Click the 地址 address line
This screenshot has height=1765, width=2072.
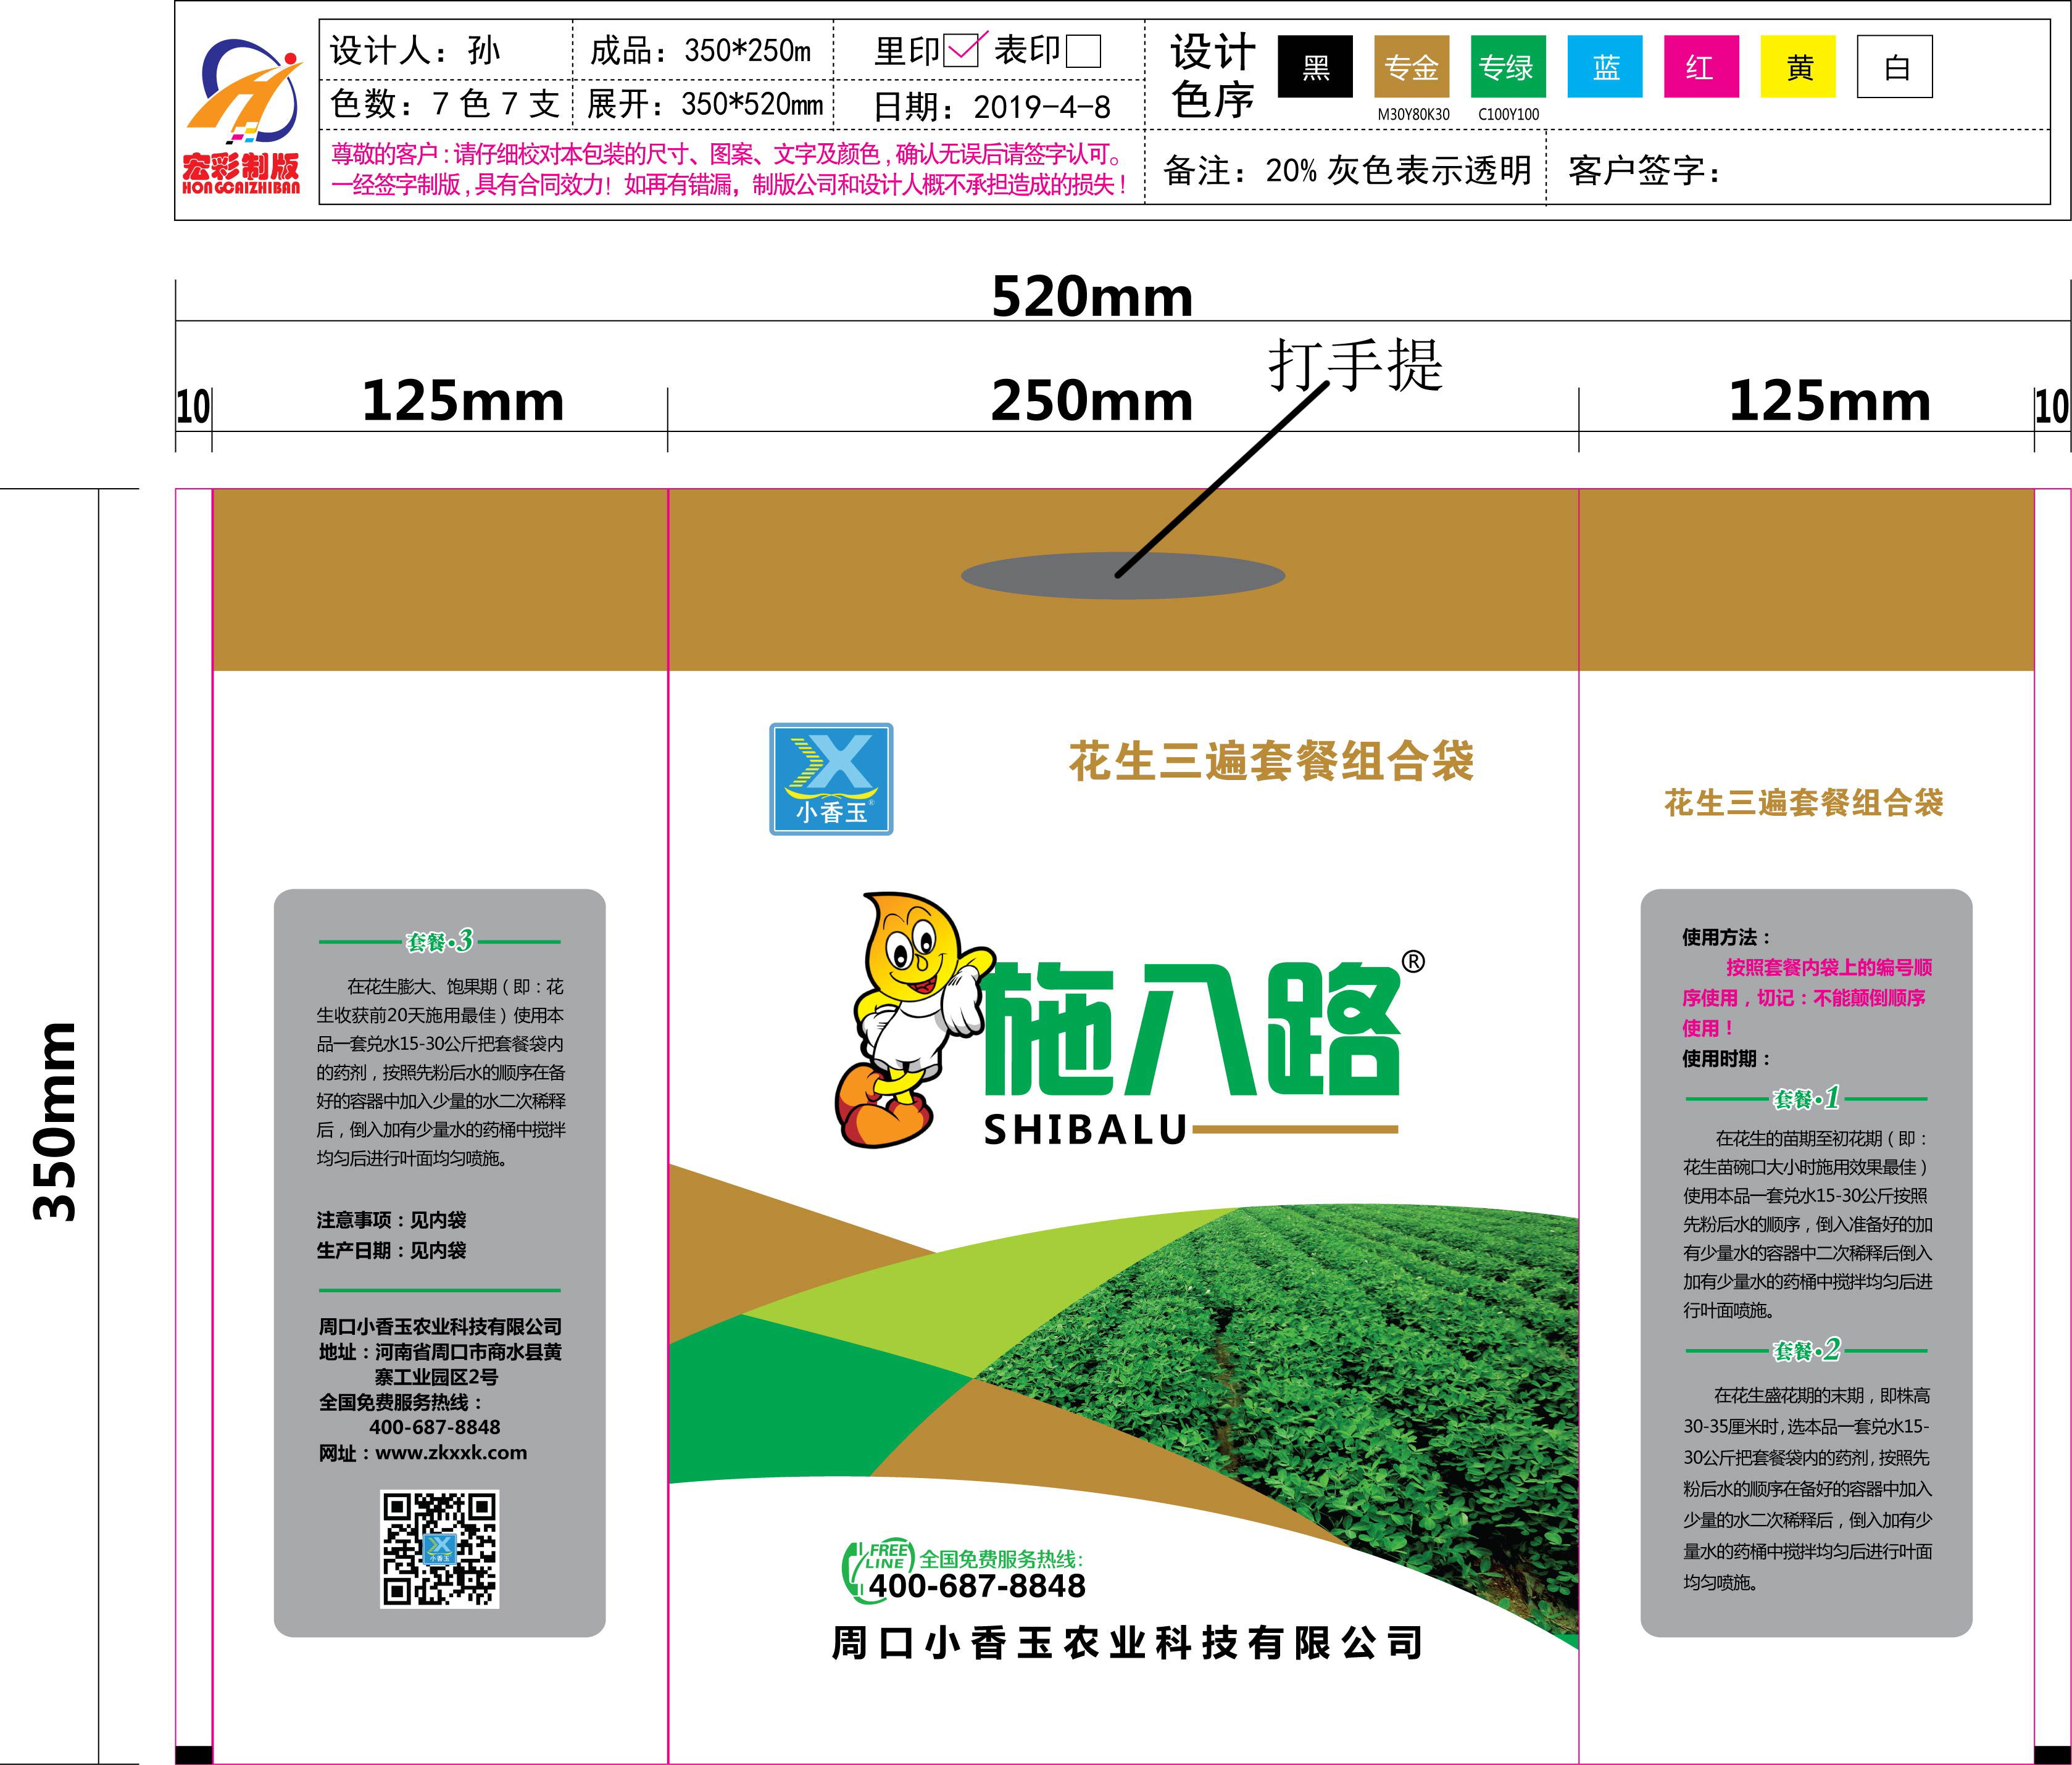(x=440, y=1364)
